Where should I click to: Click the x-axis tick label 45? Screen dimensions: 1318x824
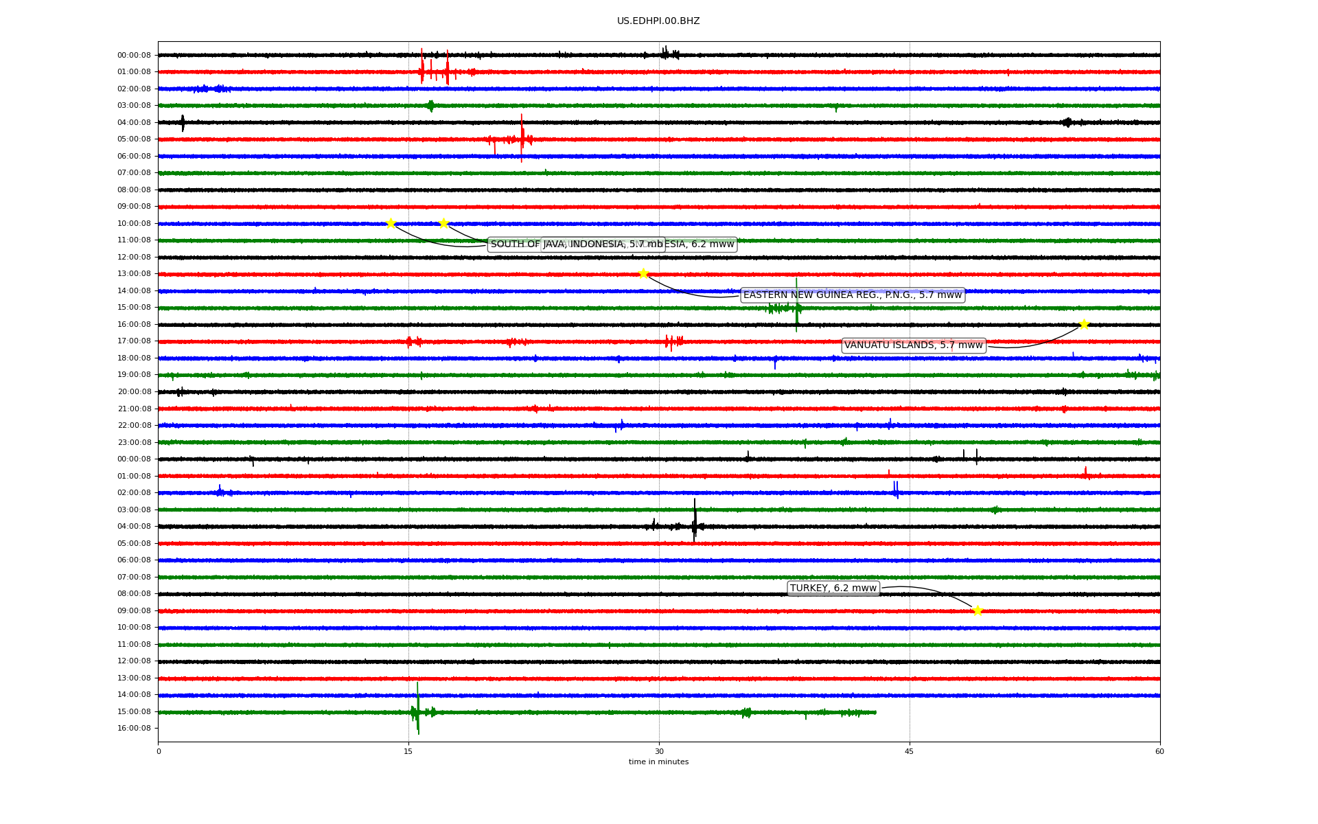coord(910,751)
